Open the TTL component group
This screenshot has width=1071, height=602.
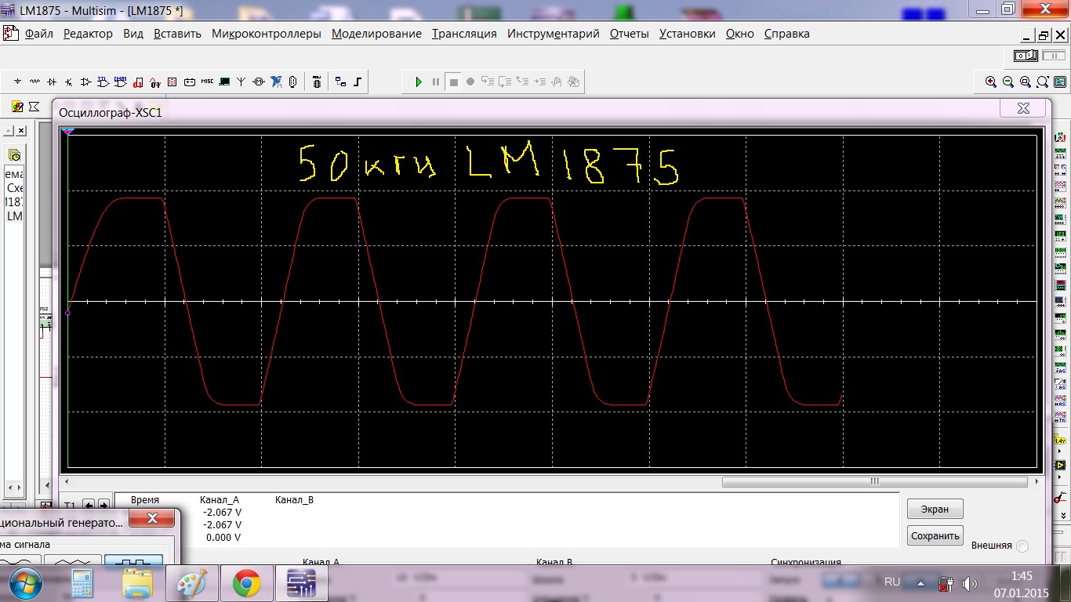[x=103, y=82]
